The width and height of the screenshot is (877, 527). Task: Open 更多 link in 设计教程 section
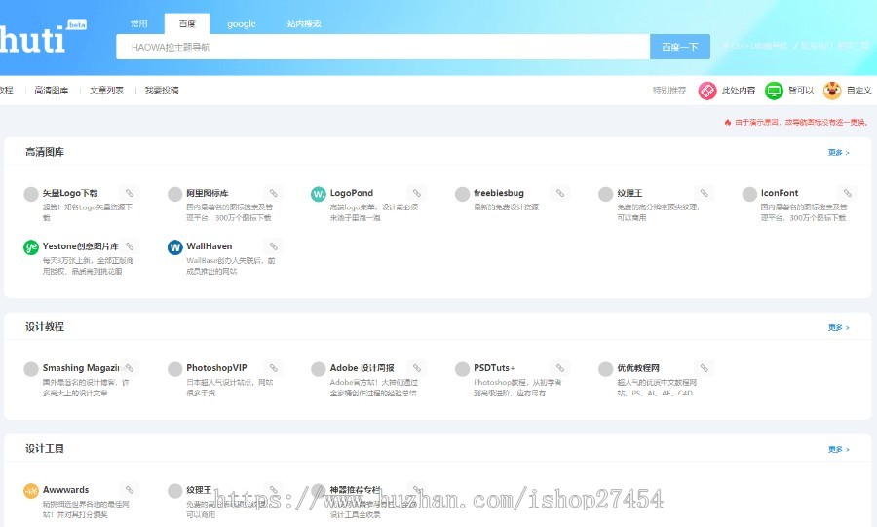pos(838,328)
